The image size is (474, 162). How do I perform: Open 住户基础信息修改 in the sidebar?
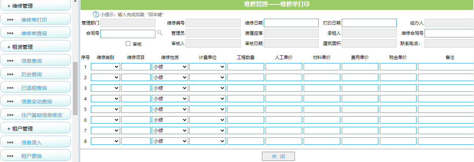point(35,115)
